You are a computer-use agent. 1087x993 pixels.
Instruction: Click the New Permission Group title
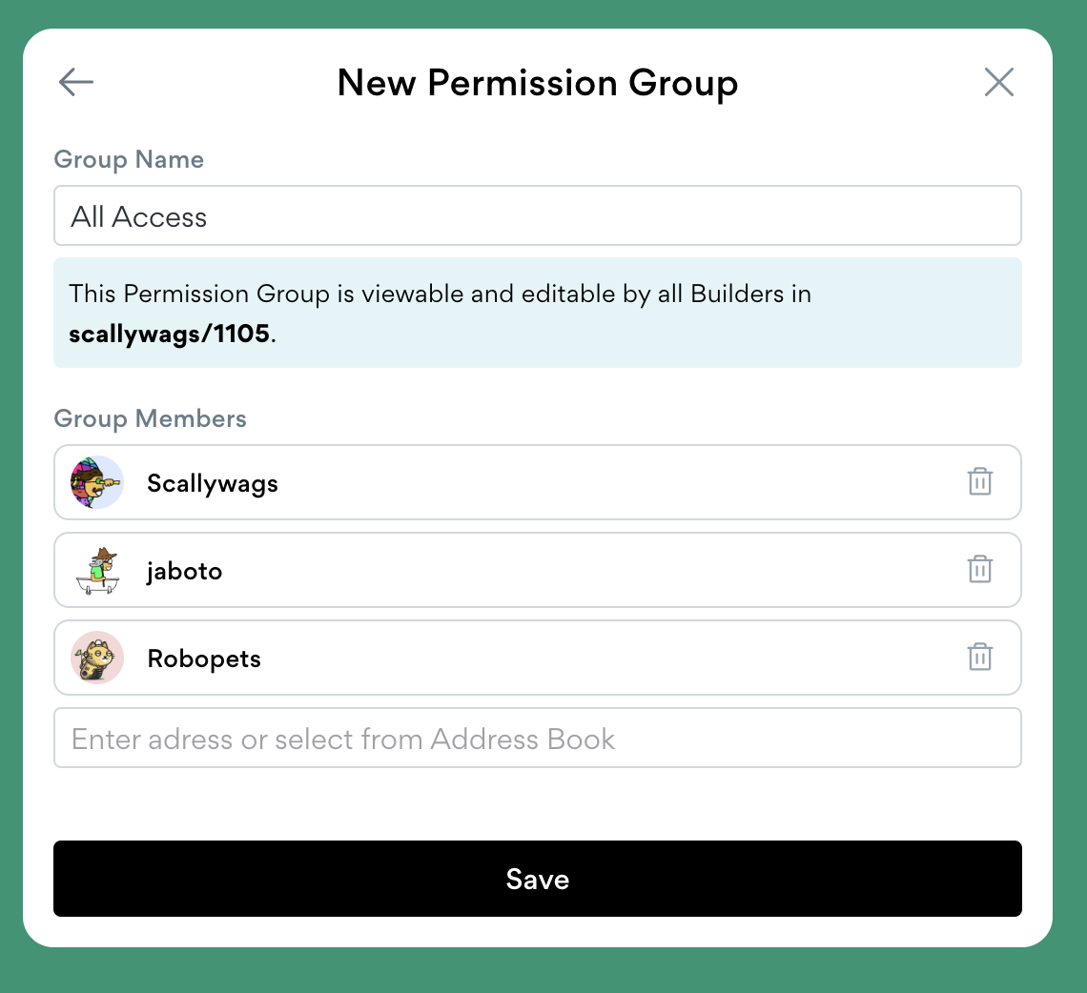538,83
